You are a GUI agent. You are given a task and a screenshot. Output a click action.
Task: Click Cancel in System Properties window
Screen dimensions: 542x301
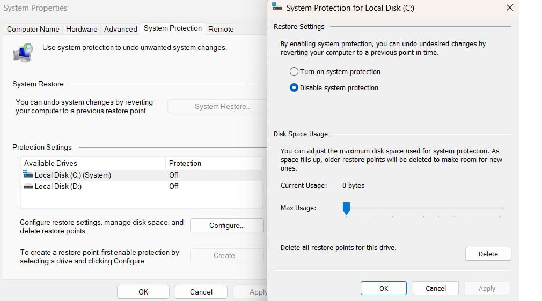click(x=201, y=292)
